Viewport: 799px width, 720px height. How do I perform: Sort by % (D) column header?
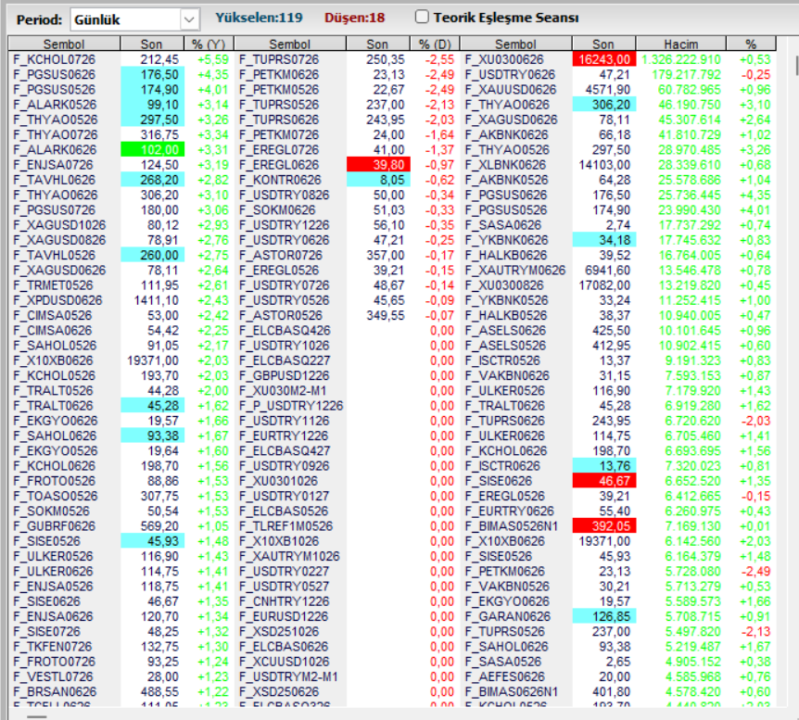(x=435, y=44)
